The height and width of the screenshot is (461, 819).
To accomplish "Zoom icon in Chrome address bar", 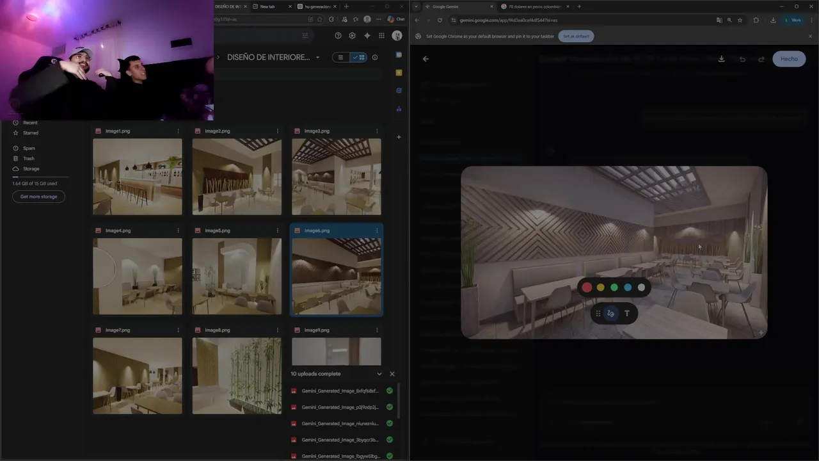I will tap(729, 20).
